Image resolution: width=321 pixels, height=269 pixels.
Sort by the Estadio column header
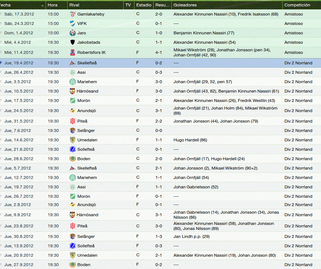click(x=144, y=5)
